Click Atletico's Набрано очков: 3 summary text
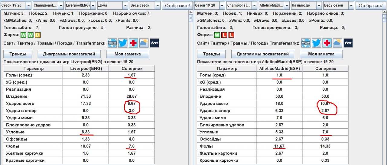387x165 pixels. tap(325, 14)
